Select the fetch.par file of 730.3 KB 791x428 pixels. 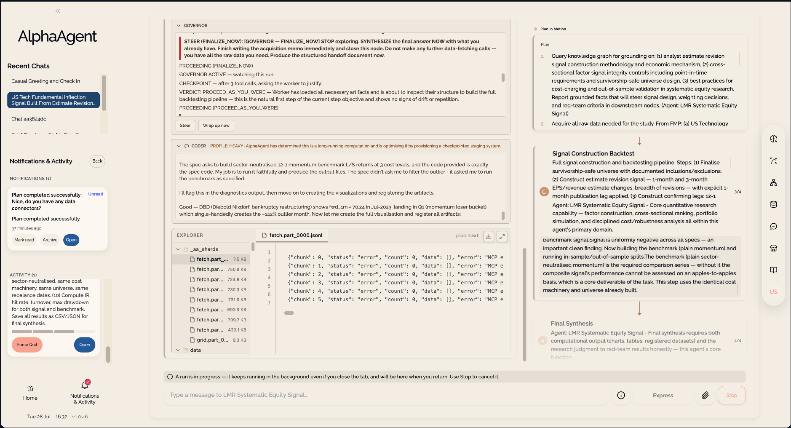(211, 290)
